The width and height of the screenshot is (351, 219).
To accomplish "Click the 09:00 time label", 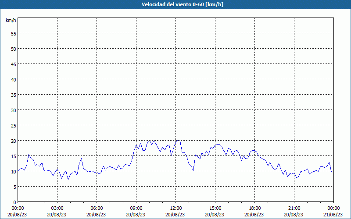I will (x=136, y=208).
